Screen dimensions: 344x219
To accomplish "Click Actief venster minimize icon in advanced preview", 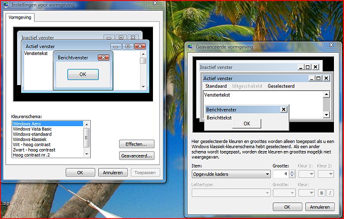I will click(311, 78).
